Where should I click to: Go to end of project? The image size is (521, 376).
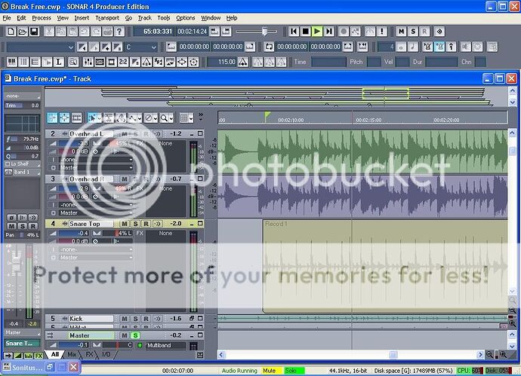329,32
